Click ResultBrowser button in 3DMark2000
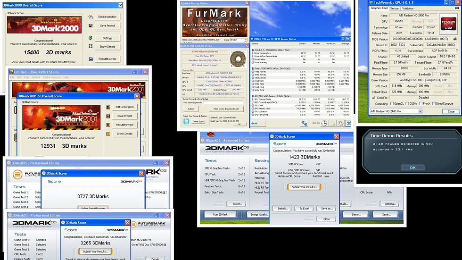Screen dimensions: 462x260 coord(107,59)
